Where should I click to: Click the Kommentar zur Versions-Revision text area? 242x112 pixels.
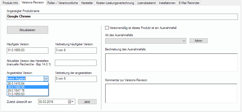171,94
